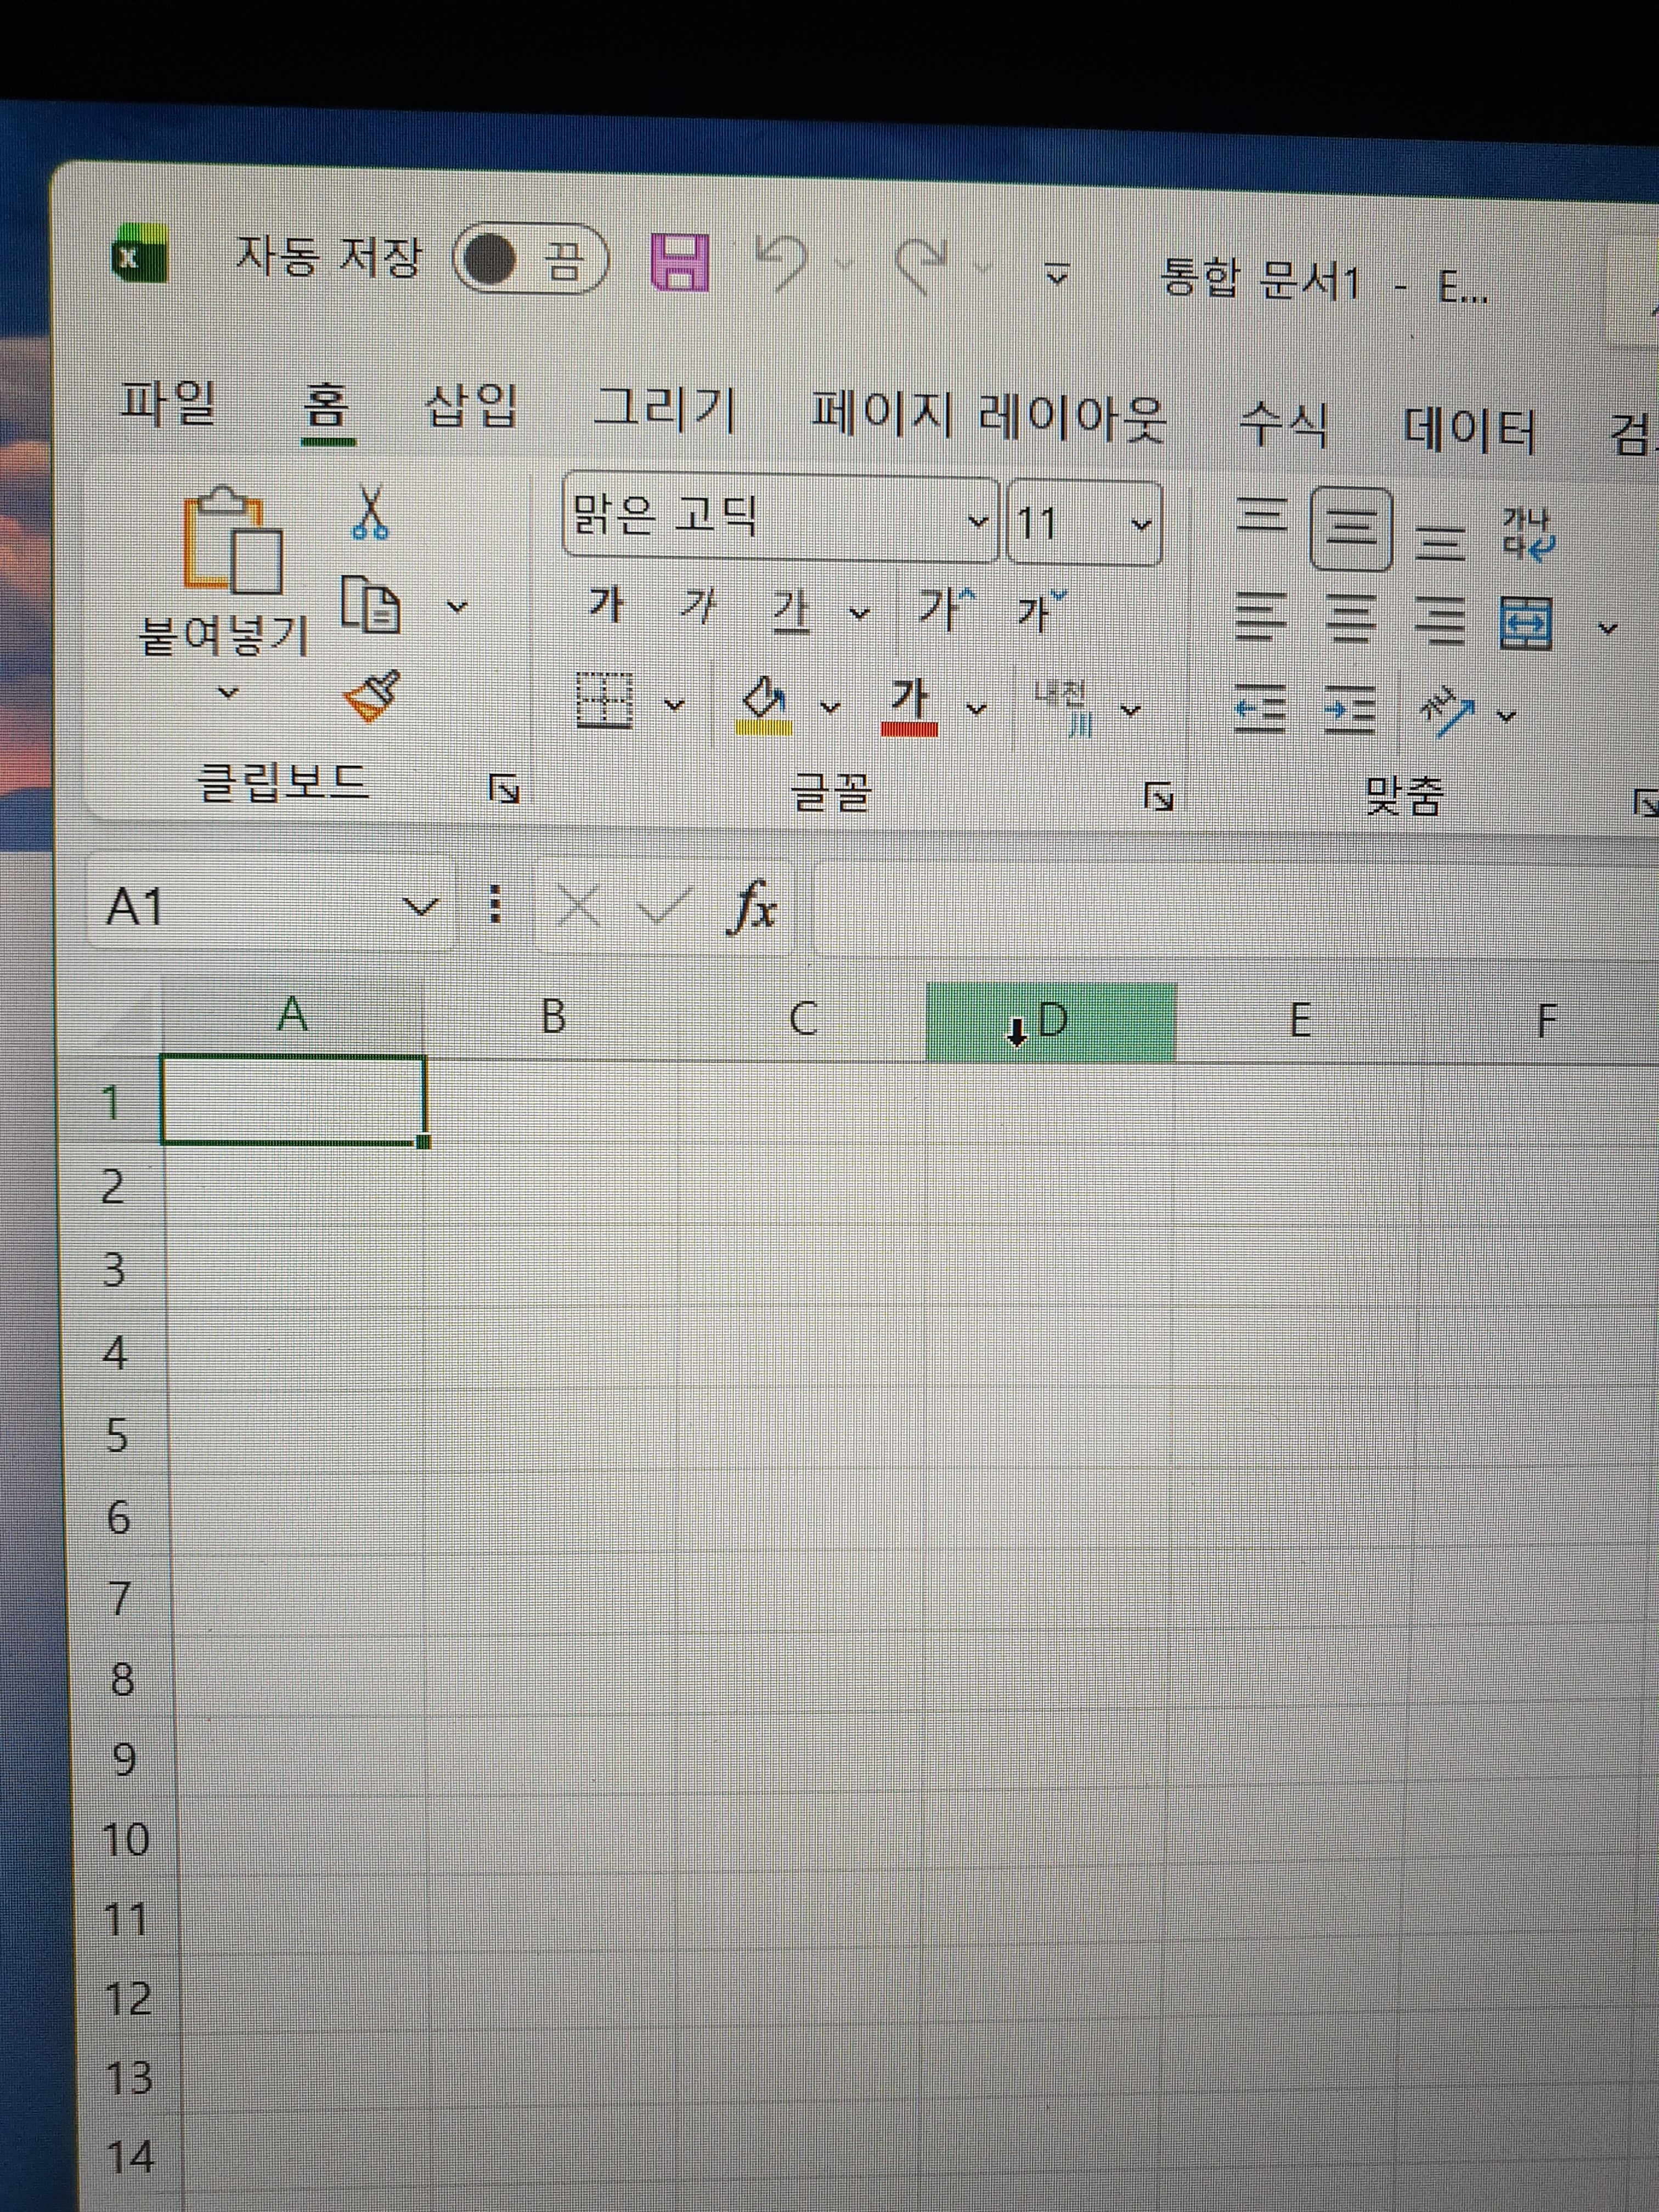Switch to the 삽입 (Insert) tab
This screenshot has width=1659, height=2212.
[472, 406]
